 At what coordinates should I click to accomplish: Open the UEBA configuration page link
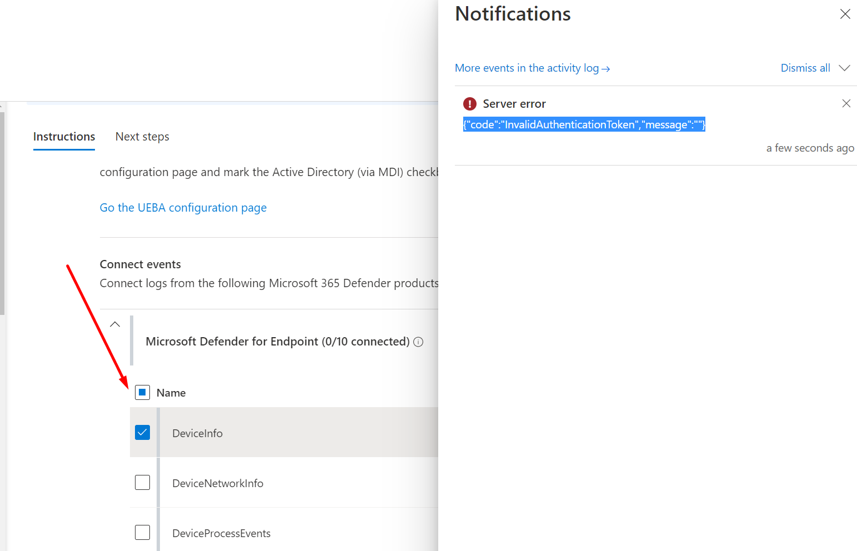[183, 207]
